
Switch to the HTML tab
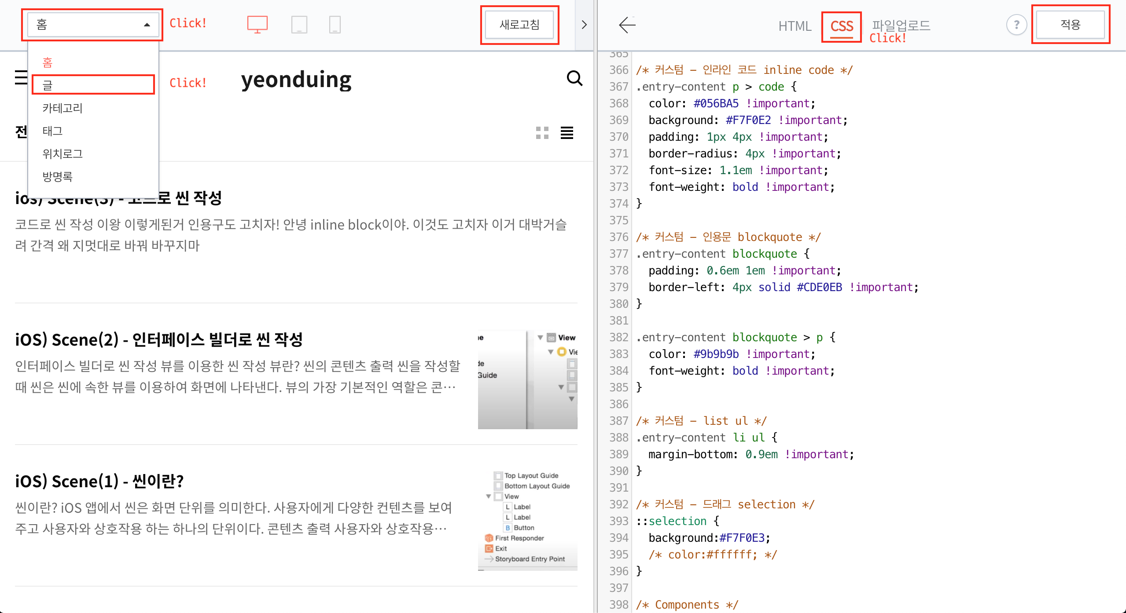click(x=794, y=26)
